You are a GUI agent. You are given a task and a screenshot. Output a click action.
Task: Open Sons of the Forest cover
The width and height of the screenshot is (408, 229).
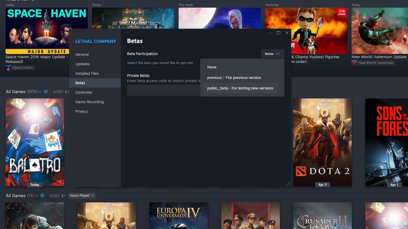pos(387,142)
